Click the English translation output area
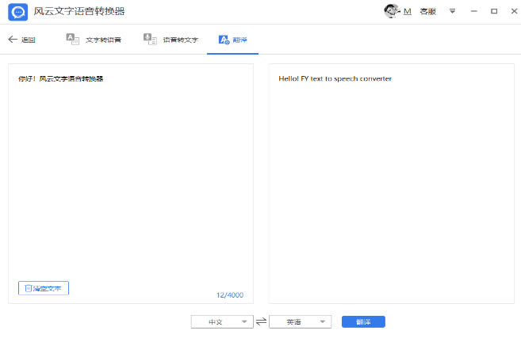Screen dimensions: 521x338 pos(391,184)
